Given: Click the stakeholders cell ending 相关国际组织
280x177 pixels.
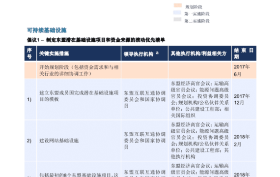Looking at the screenshot, I should pos(199,99).
